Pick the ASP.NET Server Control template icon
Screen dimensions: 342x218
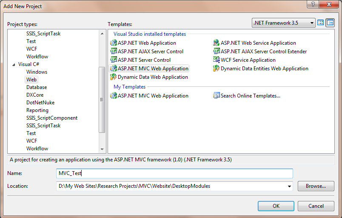click(x=114, y=60)
